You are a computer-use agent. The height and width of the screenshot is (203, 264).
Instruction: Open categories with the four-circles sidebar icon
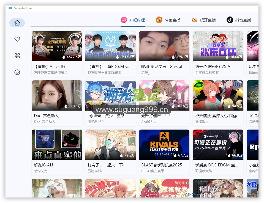[x=17, y=56]
